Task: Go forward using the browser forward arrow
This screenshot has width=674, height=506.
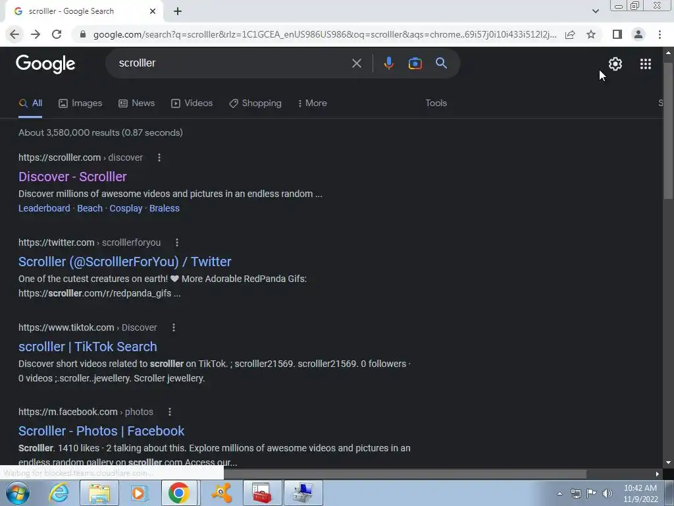Action: [36, 34]
